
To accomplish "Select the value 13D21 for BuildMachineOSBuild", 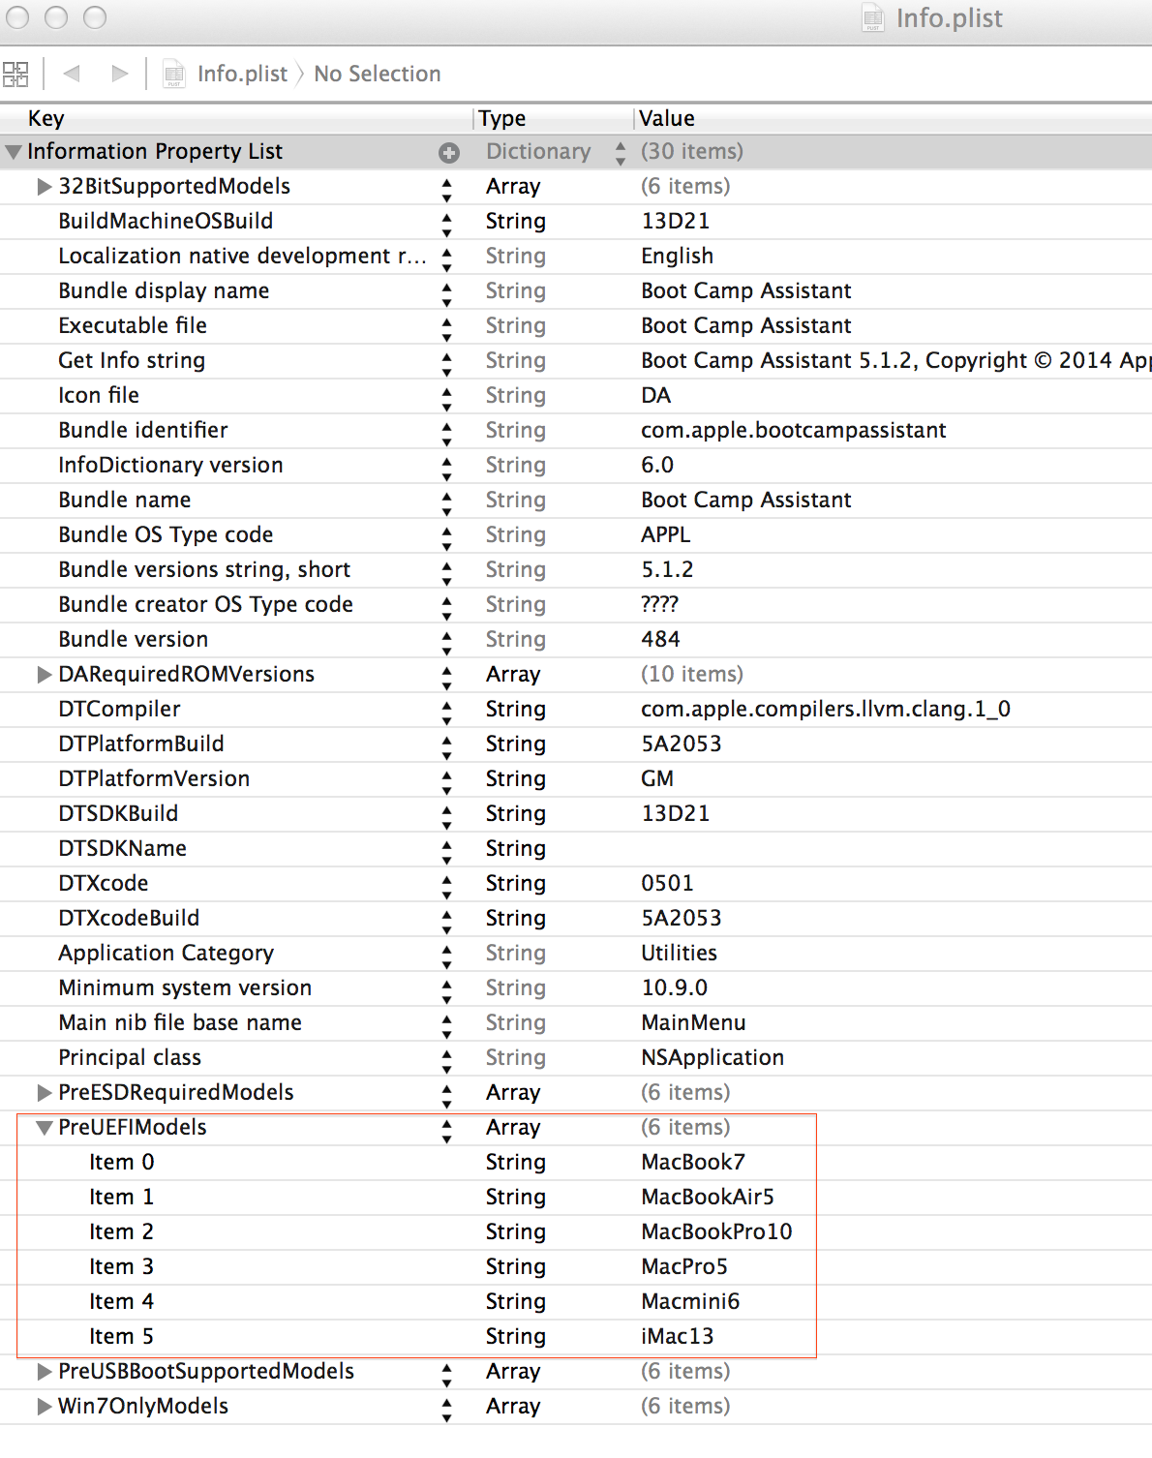I will point(676,222).
